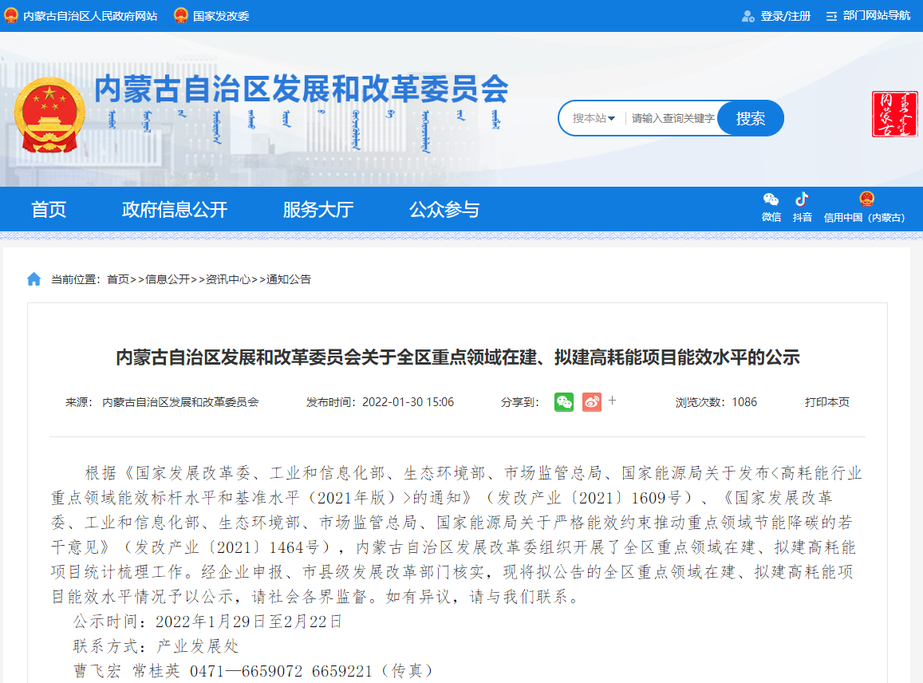Click the user icon beside 登录/注册
The image size is (923, 683).
tap(747, 16)
